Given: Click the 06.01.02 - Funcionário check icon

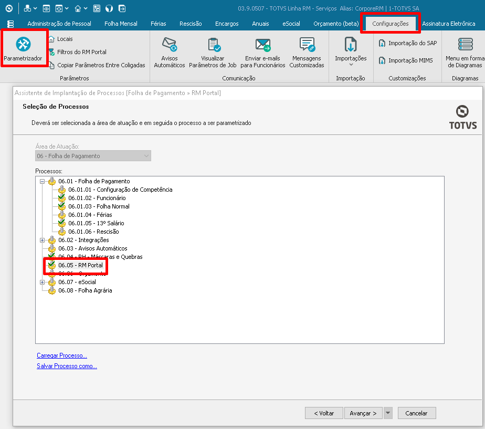Looking at the screenshot, I should (61, 197).
